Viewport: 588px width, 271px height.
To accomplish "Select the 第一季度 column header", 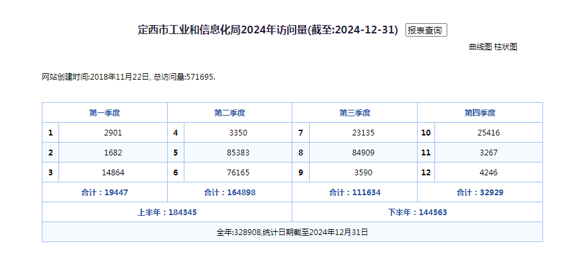I will [x=105, y=113].
